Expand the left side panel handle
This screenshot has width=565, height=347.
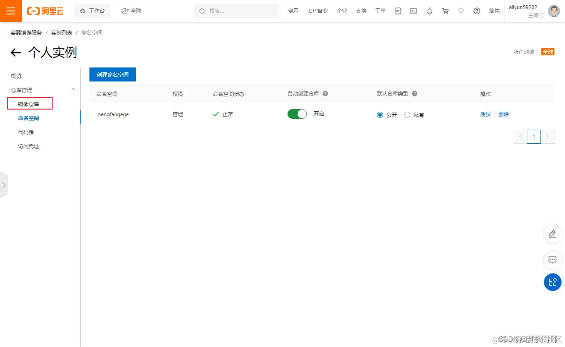(x=4, y=185)
